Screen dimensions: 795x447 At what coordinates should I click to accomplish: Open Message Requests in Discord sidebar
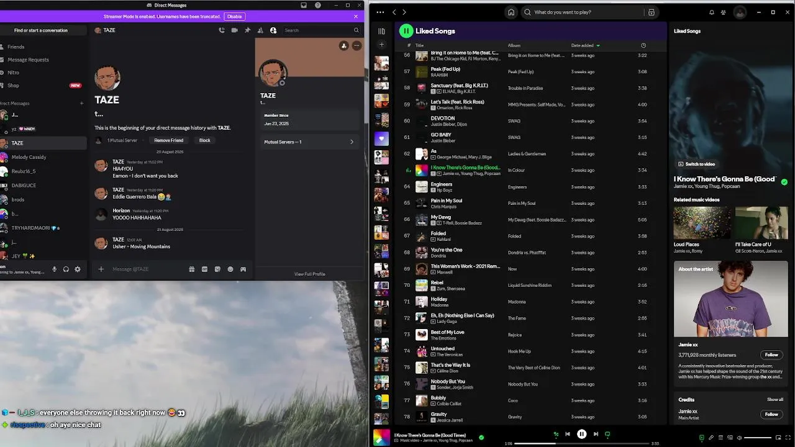pos(28,60)
